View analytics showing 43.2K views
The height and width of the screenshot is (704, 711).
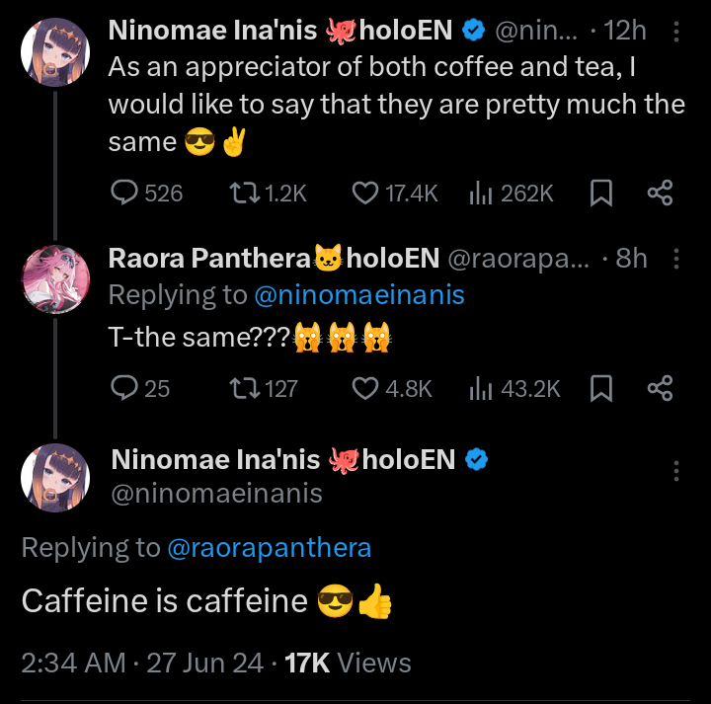click(480, 389)
